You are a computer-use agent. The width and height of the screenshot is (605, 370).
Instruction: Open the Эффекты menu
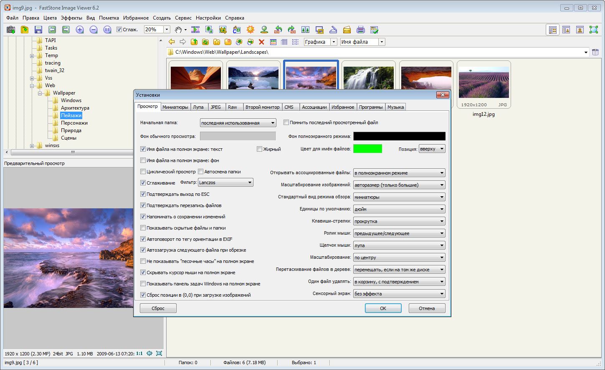71,18
